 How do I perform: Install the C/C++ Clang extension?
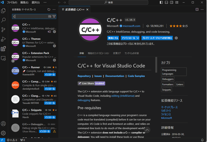pos(50,103)
